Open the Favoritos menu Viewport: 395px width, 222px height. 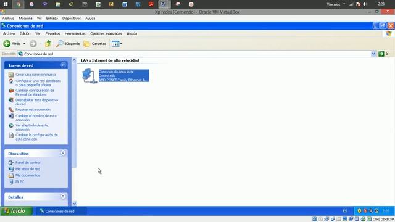click(x=52, y=33)
